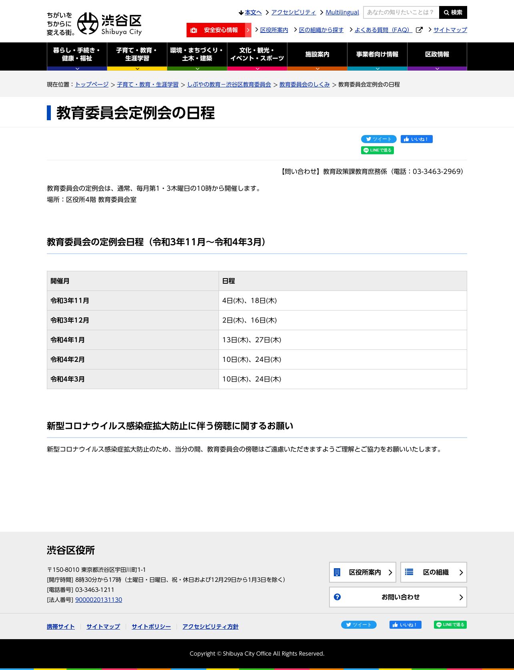Expand 事業者向け情報 menu
The height and width of the screenshot is (670, 514).
377,57
